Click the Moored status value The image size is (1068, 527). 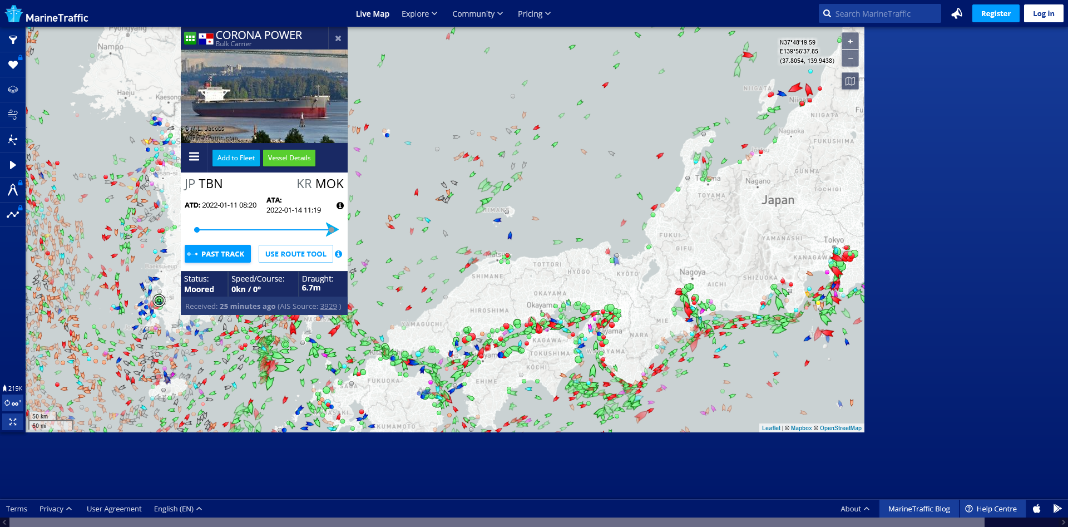point(199,289)
